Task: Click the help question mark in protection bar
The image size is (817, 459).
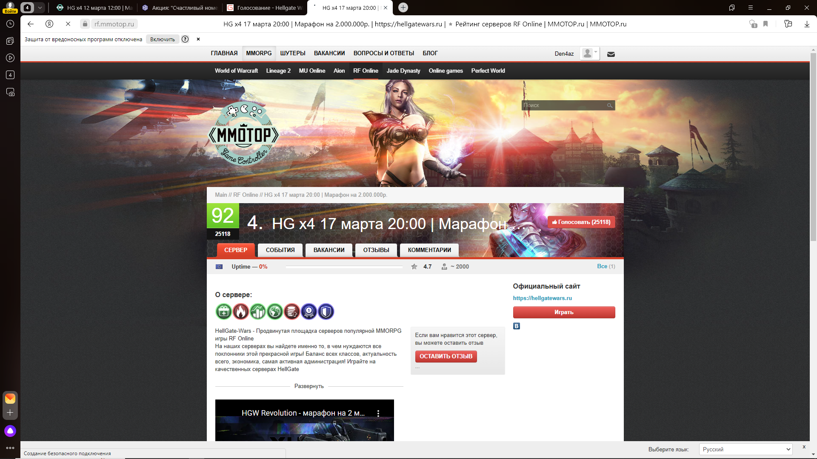Action: pyautogui.click(x=185, y=39)
